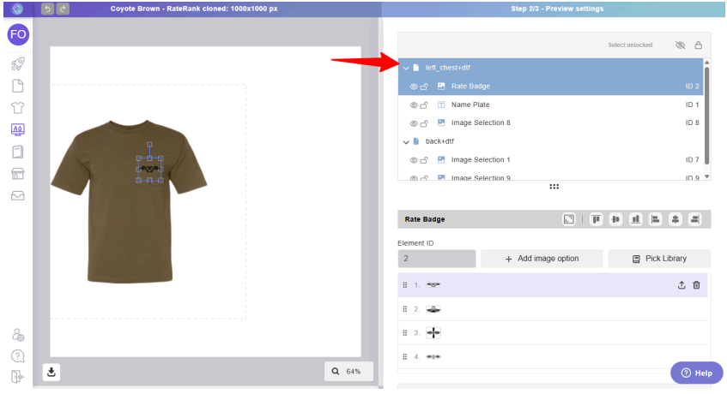Click the download button below canvas
The width and height of the screenshot is (727, 394).
pos(52,371)
